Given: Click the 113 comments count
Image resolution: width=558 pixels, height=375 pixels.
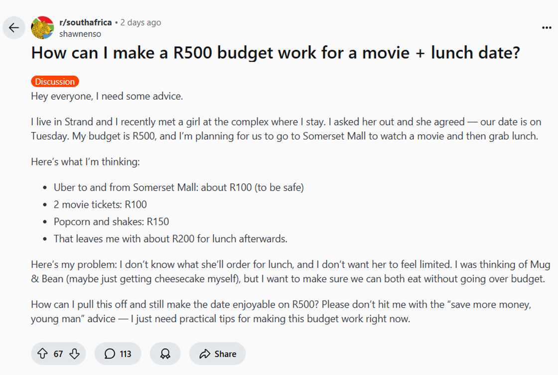Looking at the screenshot, I should pyautogui.click(x=126, y=354).
